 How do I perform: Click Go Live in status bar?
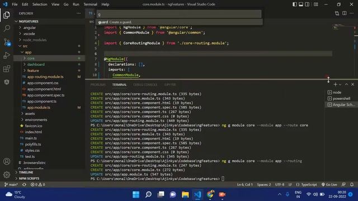(329, 184)
